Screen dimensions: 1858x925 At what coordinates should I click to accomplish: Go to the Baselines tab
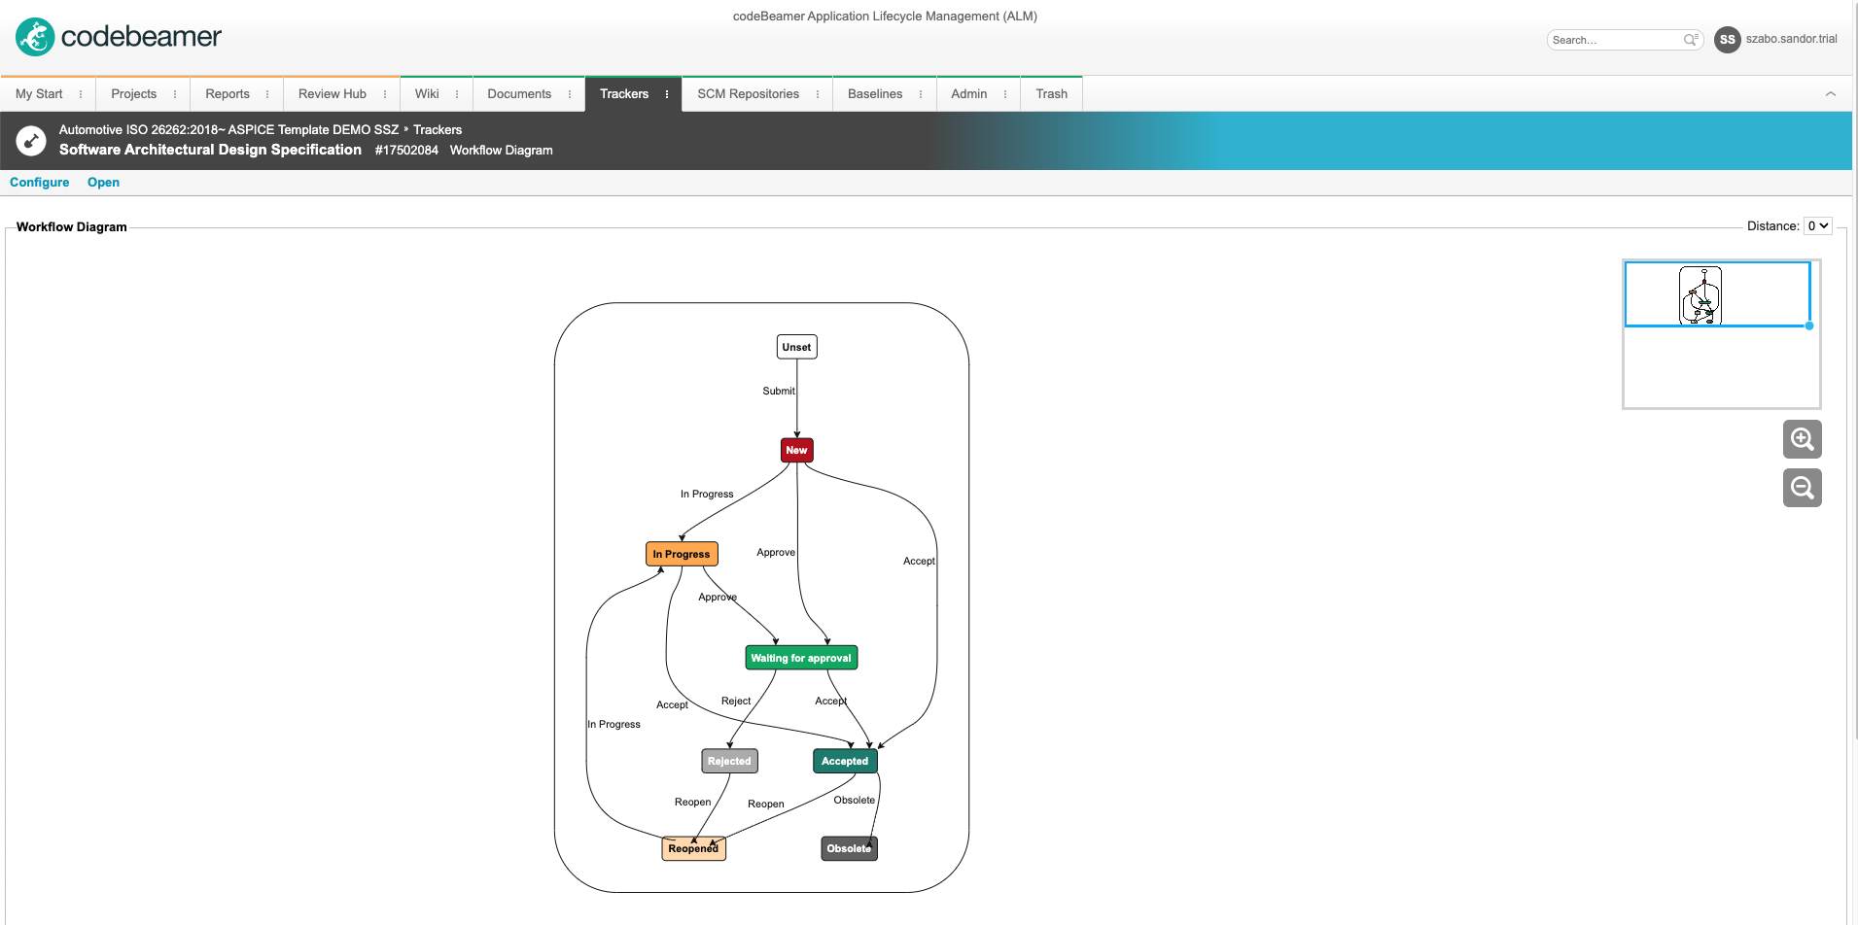pyautogui.click(x=875, y=94)
